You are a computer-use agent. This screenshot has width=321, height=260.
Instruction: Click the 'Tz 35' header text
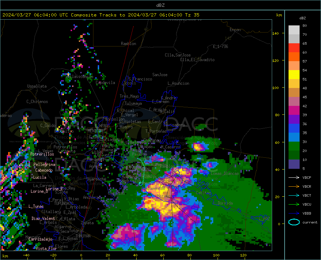[x=192, y=15]
